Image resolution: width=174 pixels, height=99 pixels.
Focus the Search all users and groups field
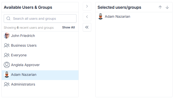tap(40, 18)
